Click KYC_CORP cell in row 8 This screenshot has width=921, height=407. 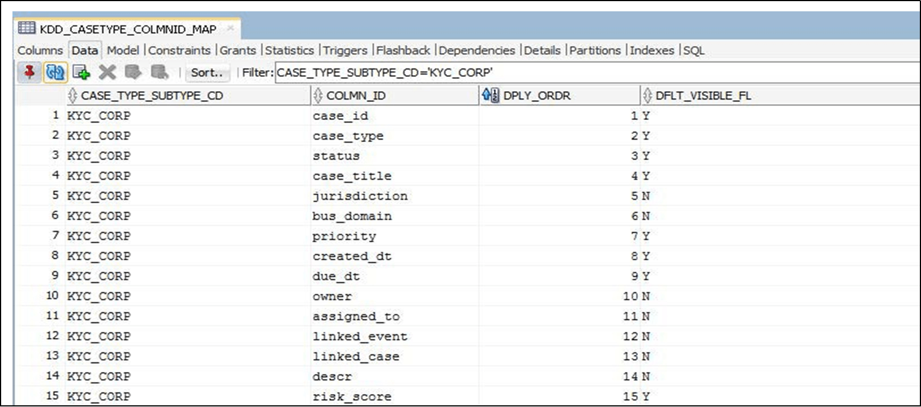tap(188, 256)
